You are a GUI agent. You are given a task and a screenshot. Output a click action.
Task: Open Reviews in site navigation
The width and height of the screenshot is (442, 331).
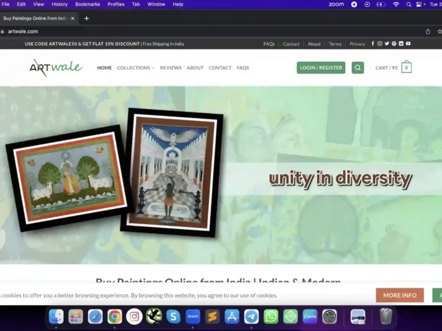pos(170,68)
